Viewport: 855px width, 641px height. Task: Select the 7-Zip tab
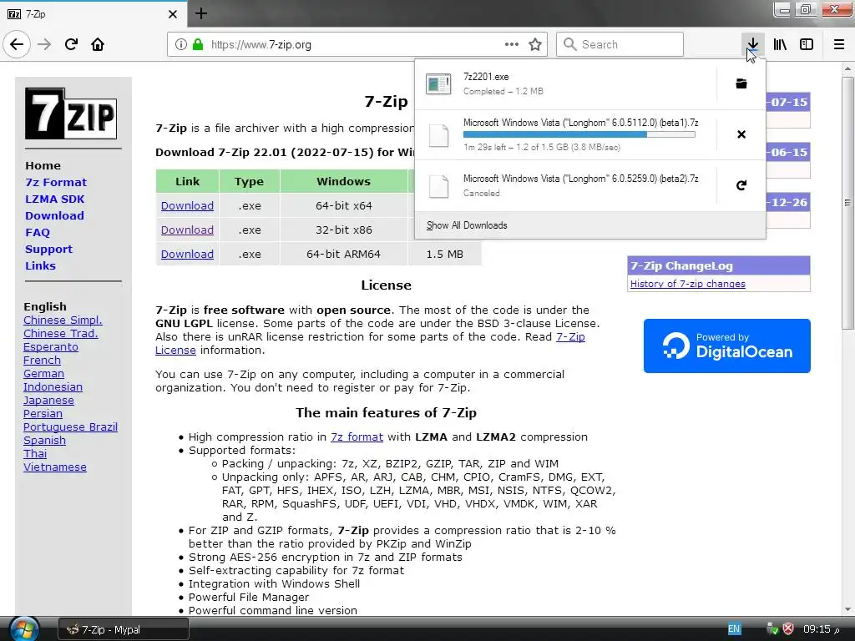pos(94,14)
